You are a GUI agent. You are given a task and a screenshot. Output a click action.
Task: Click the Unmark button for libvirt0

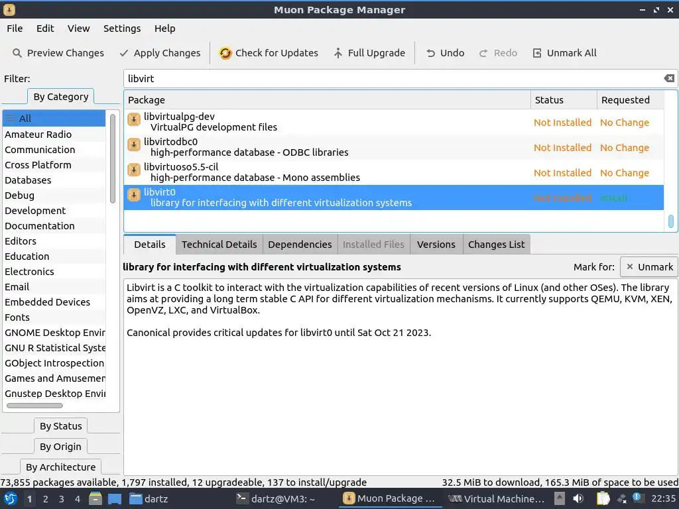pyautogui.click(x=649, y=267)
